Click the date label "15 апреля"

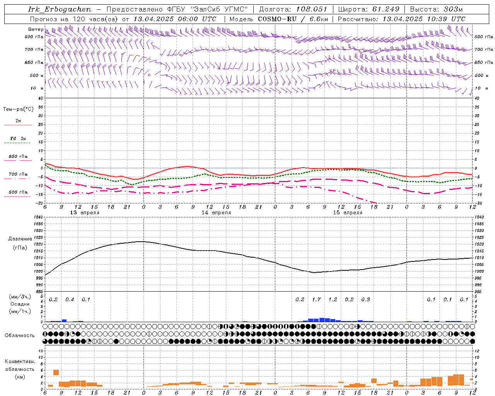tap(348, 213)
